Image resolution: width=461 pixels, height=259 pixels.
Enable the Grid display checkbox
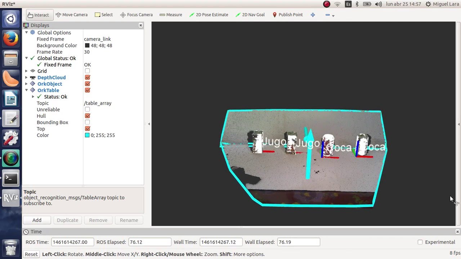click(x=87, y=71)
